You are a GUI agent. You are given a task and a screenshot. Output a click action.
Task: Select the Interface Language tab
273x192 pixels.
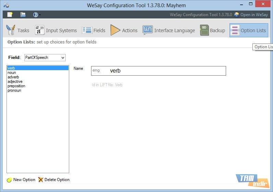(x=169, y=30)
